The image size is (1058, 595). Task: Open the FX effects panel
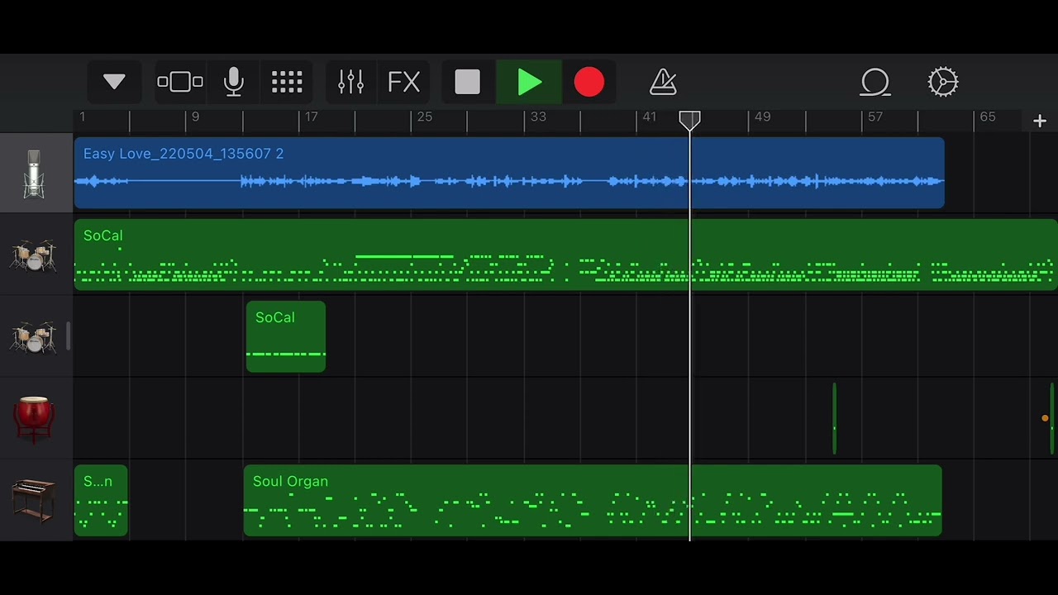pos(404,82)
